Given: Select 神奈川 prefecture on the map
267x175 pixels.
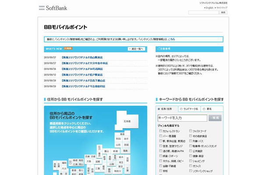Looking at the screenshot, I should point(117,171).
